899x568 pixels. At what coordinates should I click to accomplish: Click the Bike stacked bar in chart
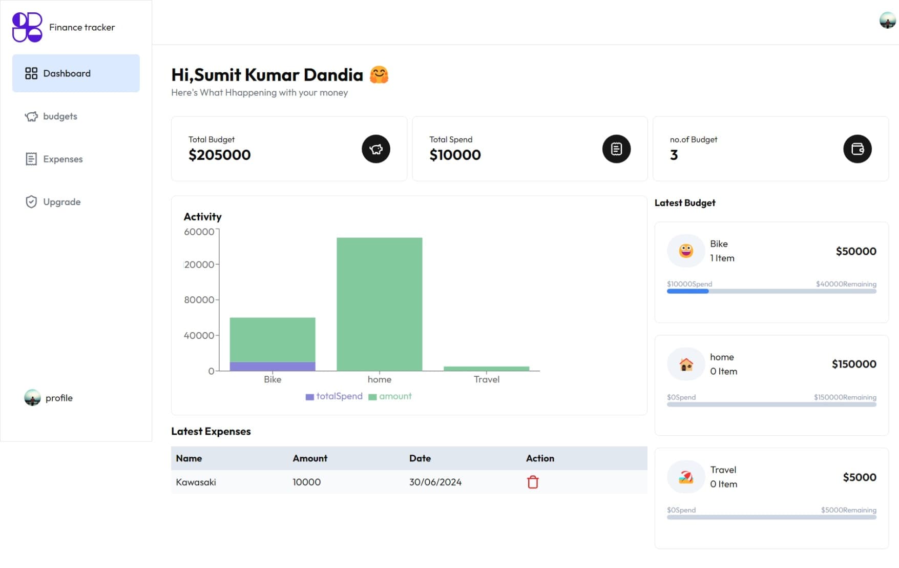273,344
